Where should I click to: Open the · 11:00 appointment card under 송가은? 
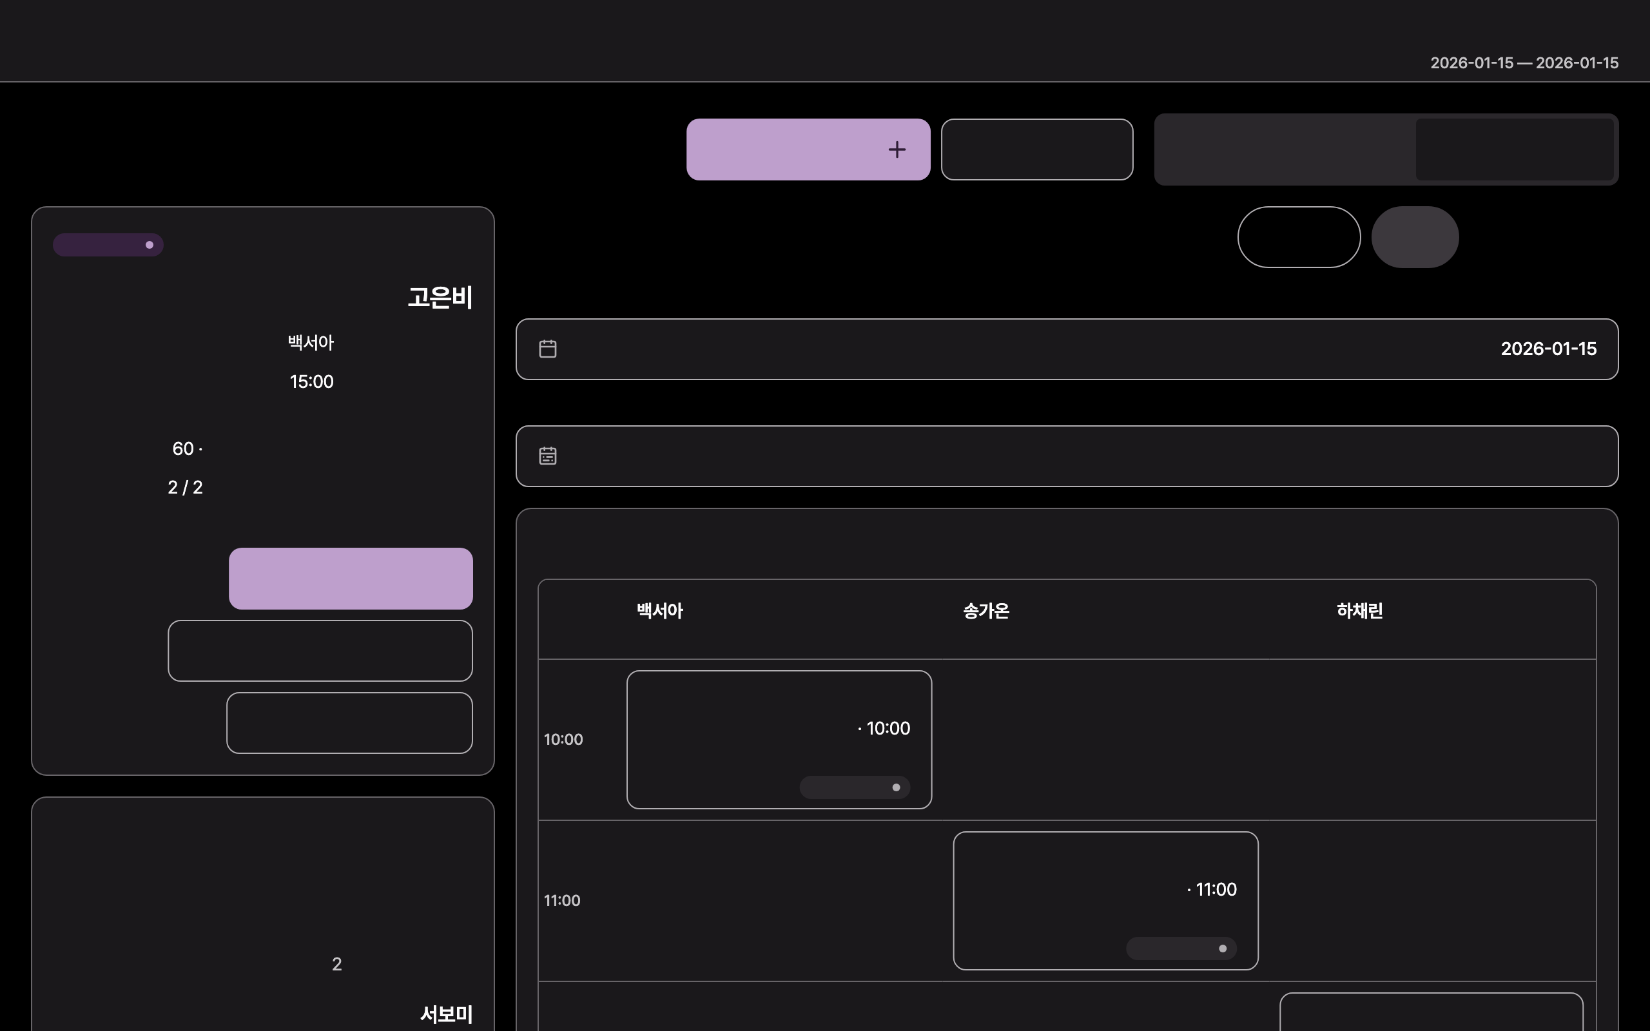coord(1105,901)
